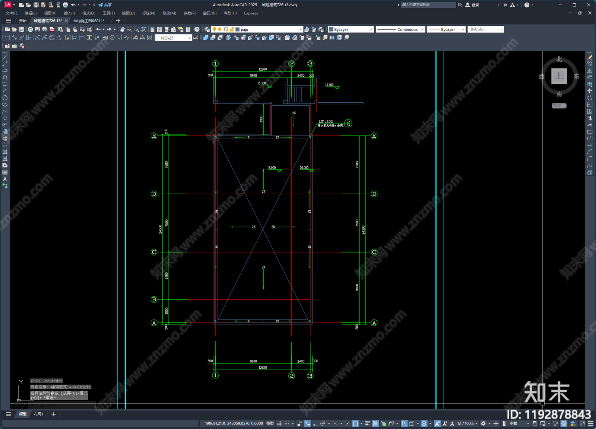The height and width of the screenshot is (429, 596).
Task: Open the Layer Properties Manager icon
Action: [207, 29]
